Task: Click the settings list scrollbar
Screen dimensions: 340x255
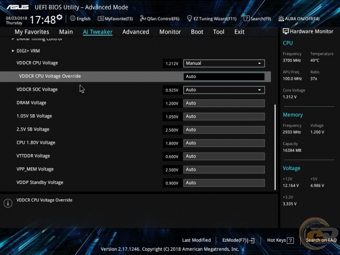Action: pos(275,148)
